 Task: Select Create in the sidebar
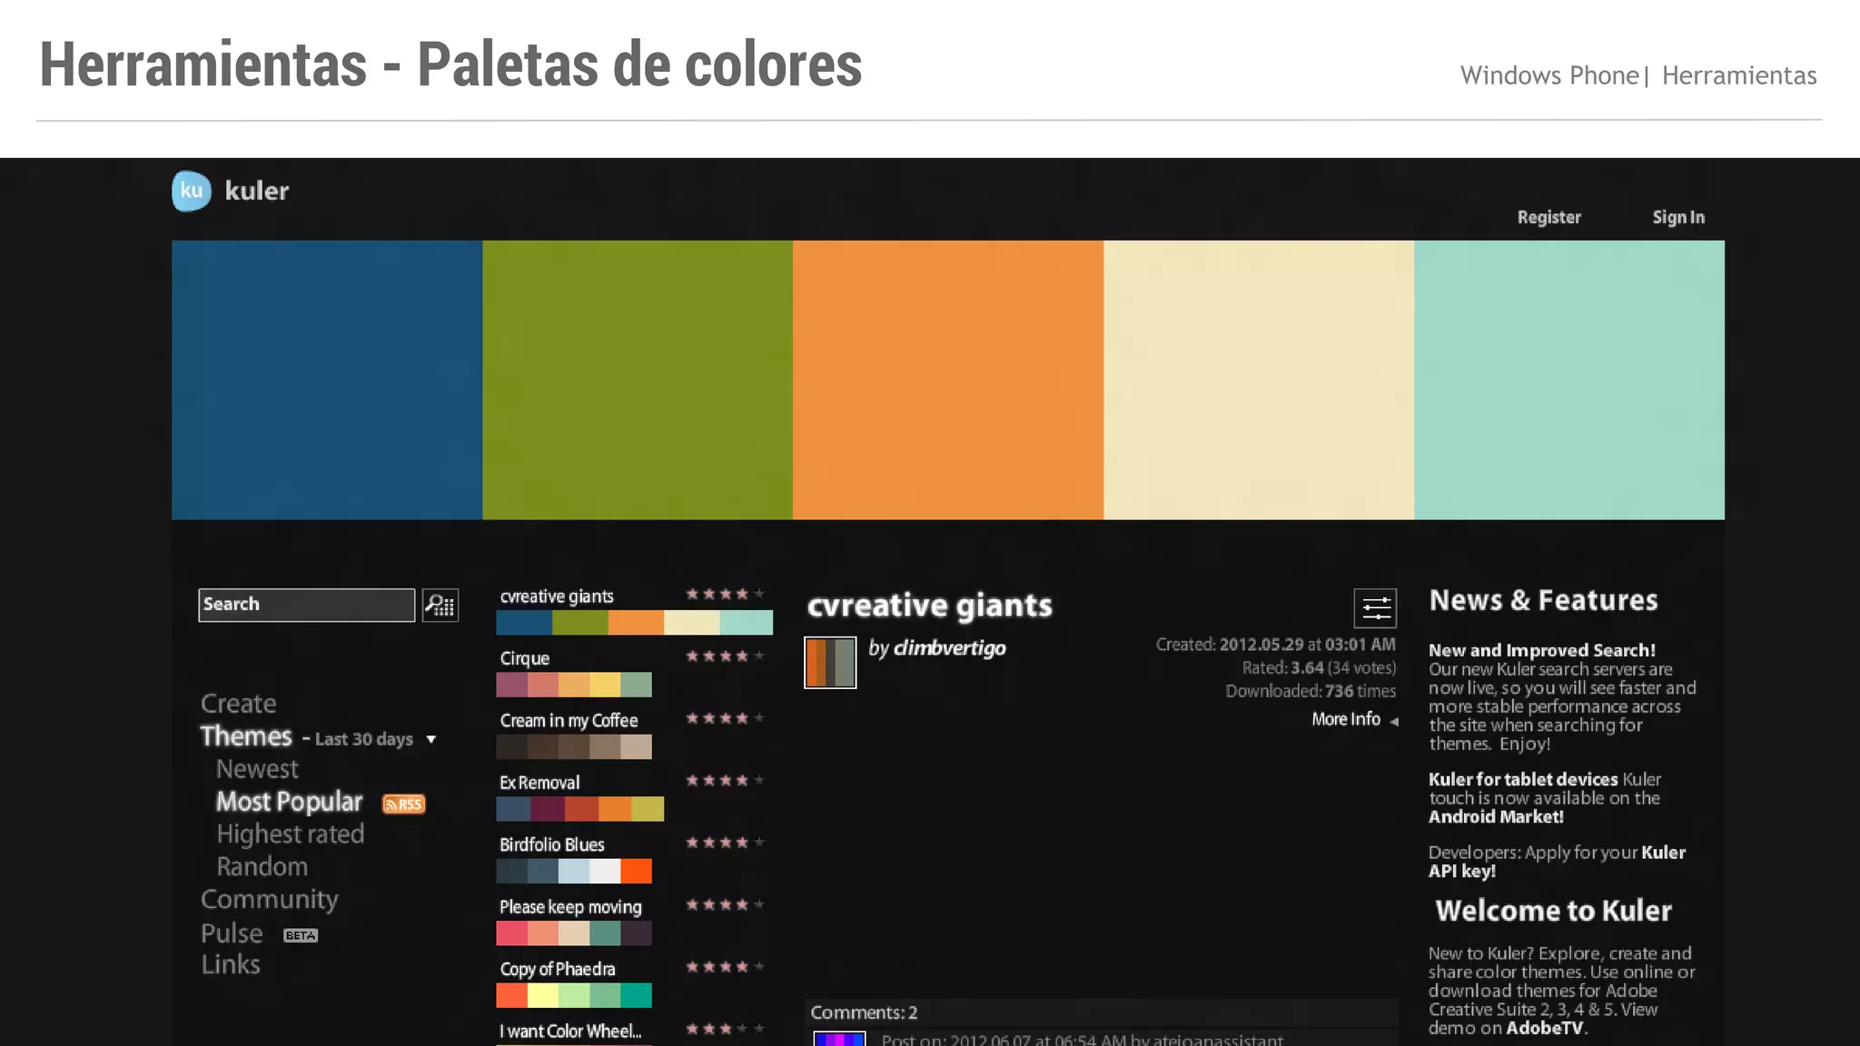(238, 704)
